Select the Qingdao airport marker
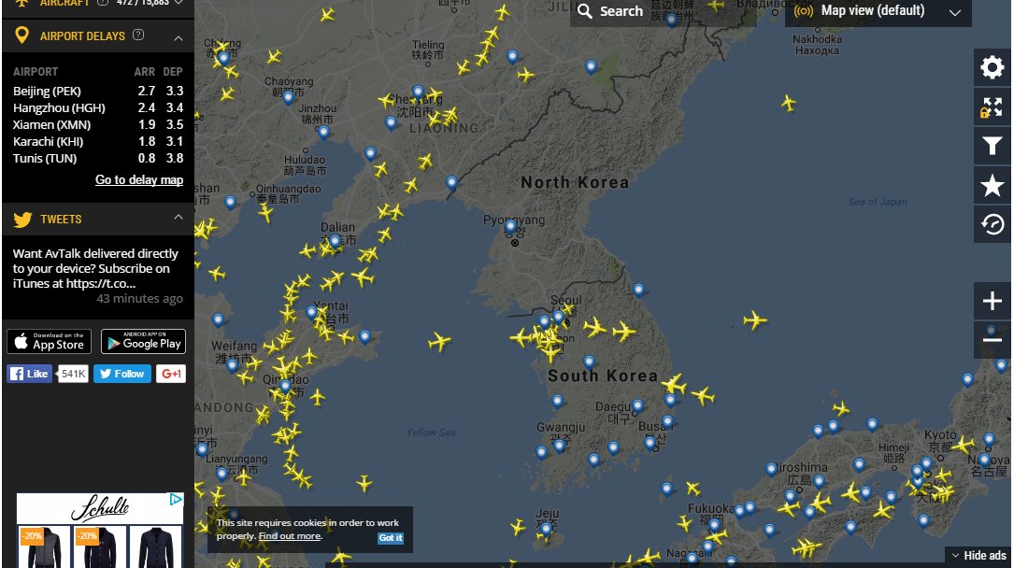 tap(285, 387)
